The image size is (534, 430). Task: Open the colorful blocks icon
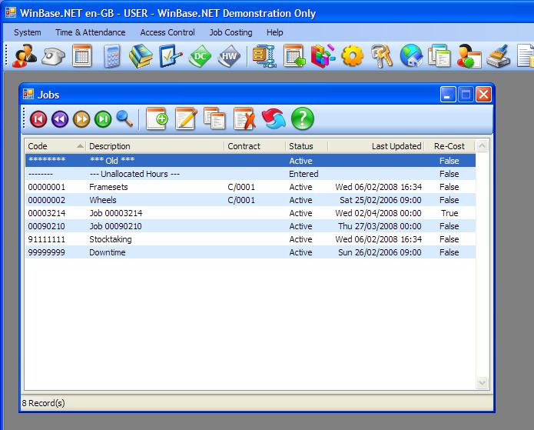[x=323, y=56]
